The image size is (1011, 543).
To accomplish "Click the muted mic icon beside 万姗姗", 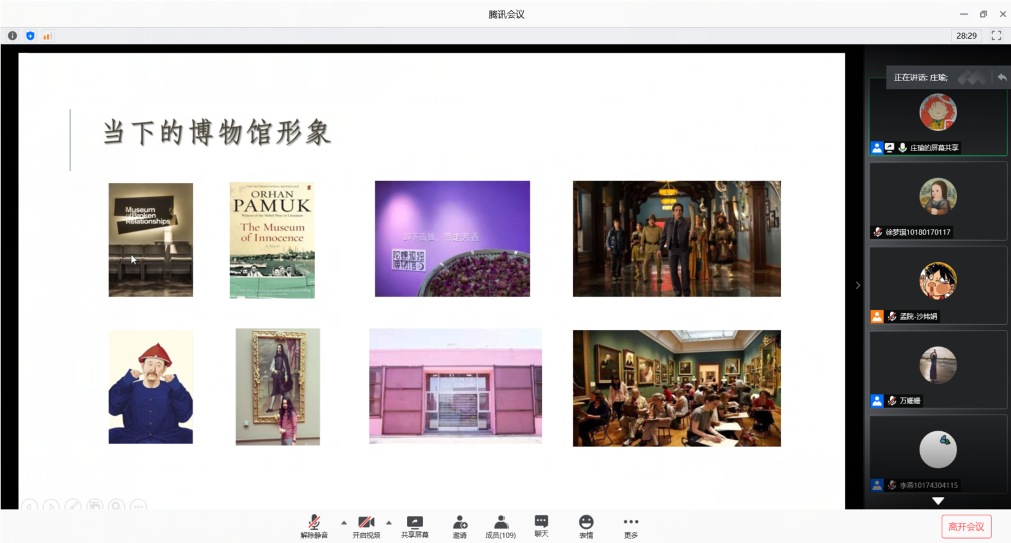I will [x=892, y=400].
